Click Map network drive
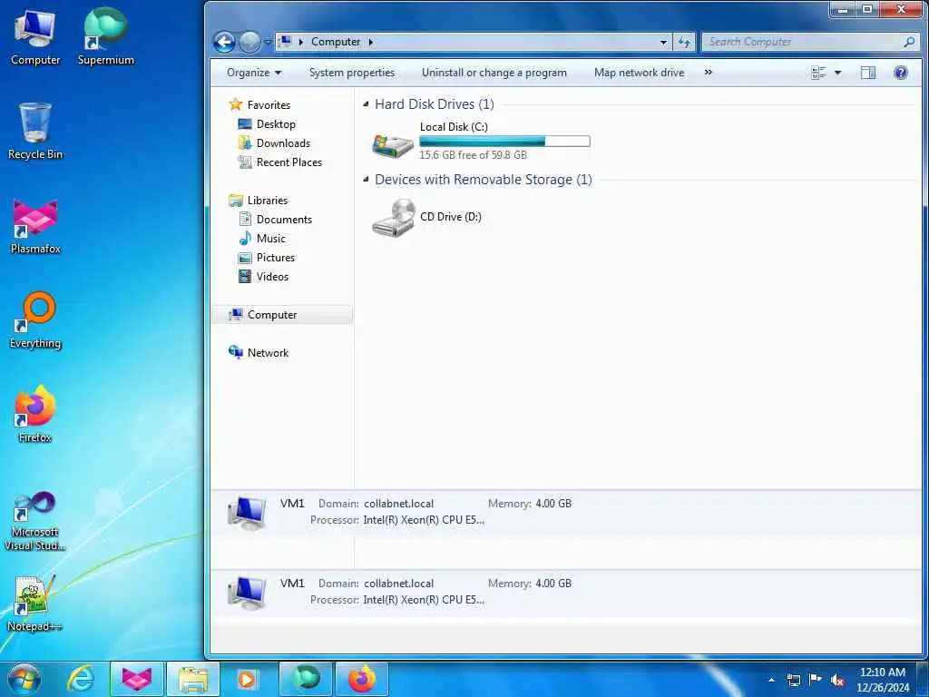The image size is (929, 697). 639,73
